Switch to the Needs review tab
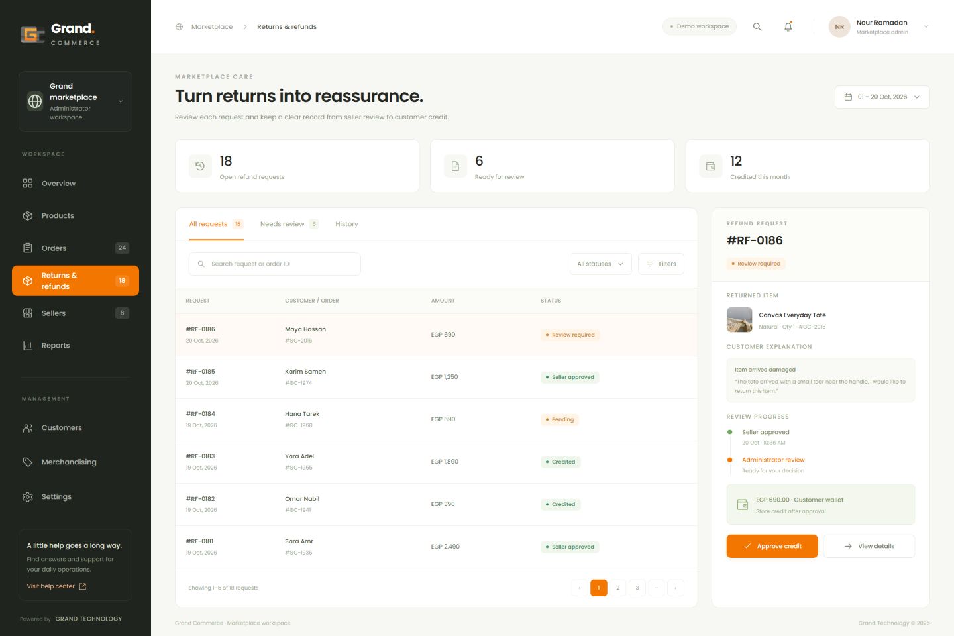Screen dimensions: 954x636 coord(290,224)
